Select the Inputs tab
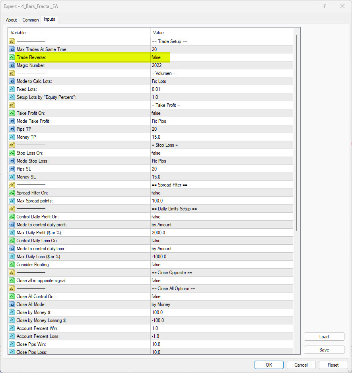Viewport: 352px width, 373px height. pyautogui.click(x=49, y=19)
